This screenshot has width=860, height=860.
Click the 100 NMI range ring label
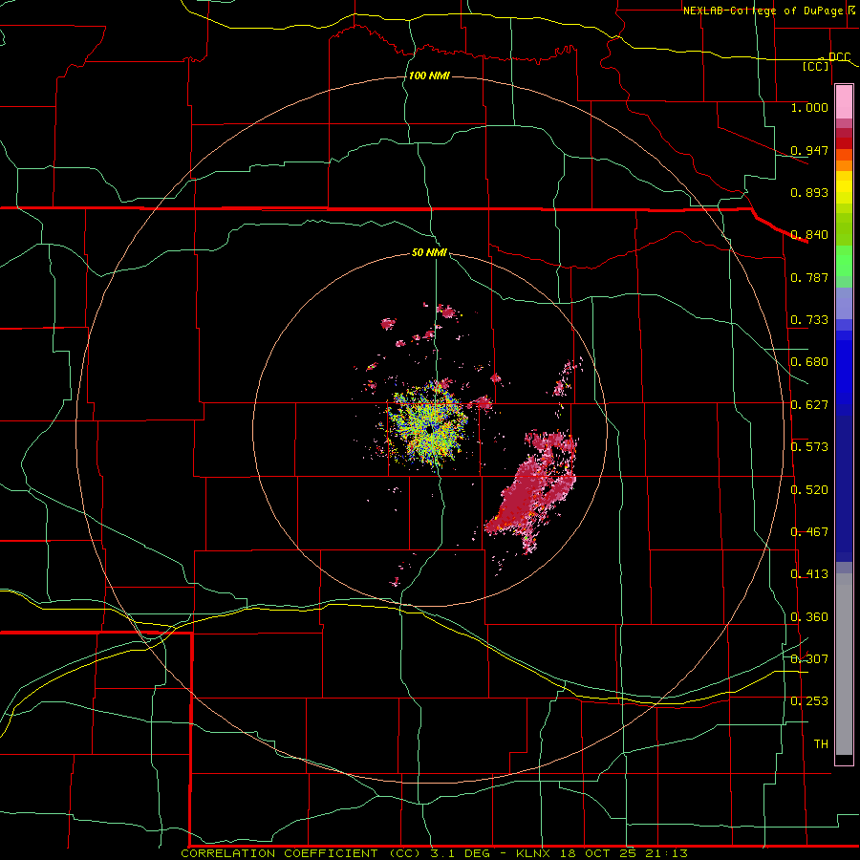tap(429, 75)
